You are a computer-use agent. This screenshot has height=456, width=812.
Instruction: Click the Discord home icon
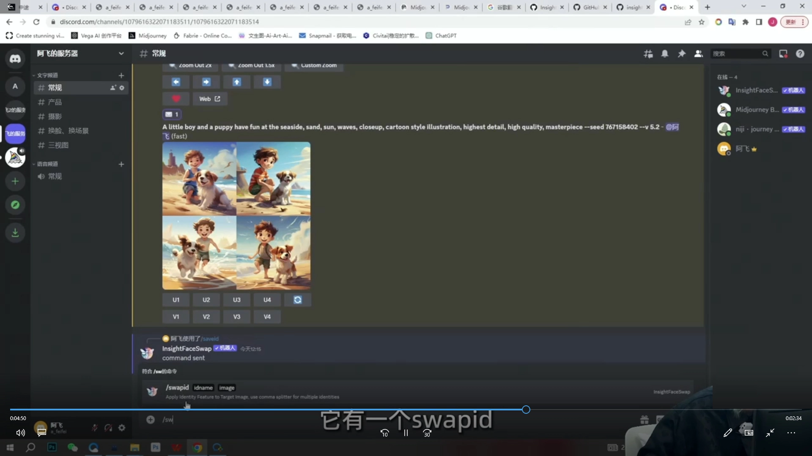15,59
